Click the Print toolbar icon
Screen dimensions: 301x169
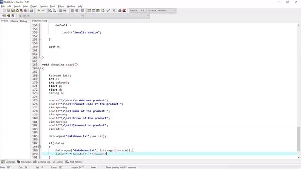pyautogui.click(x=32, y=10)
